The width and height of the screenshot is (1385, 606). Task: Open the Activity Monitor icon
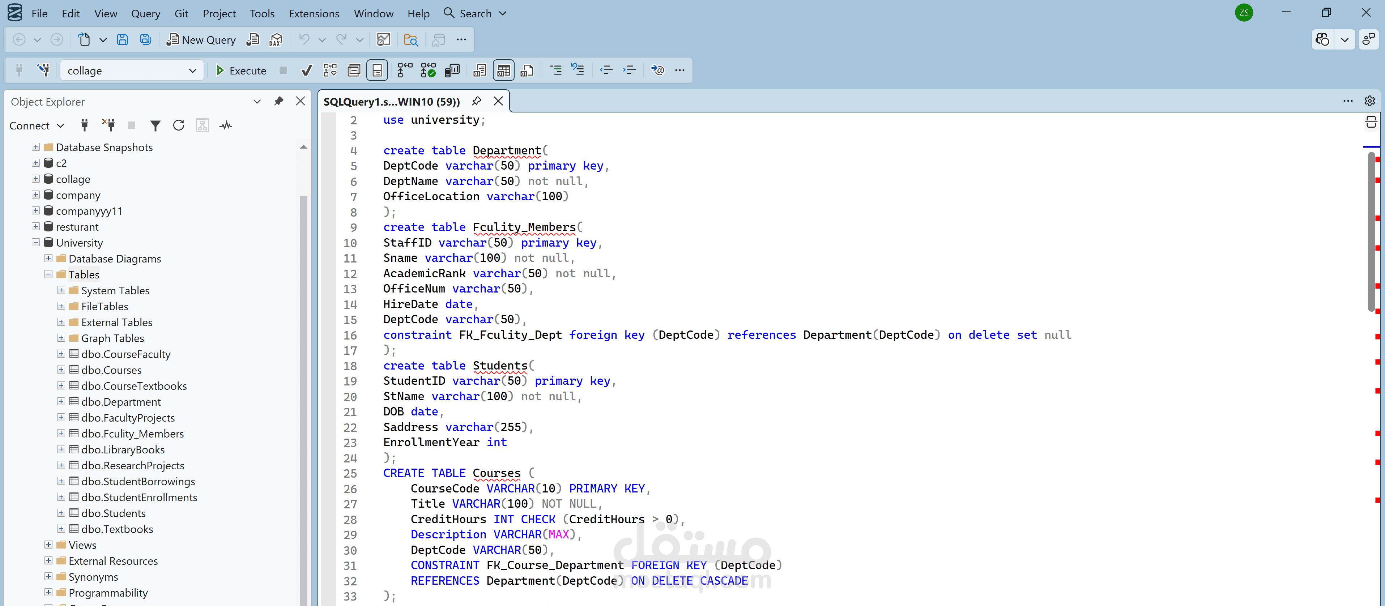pyautogui.click(x=383, y=40)
